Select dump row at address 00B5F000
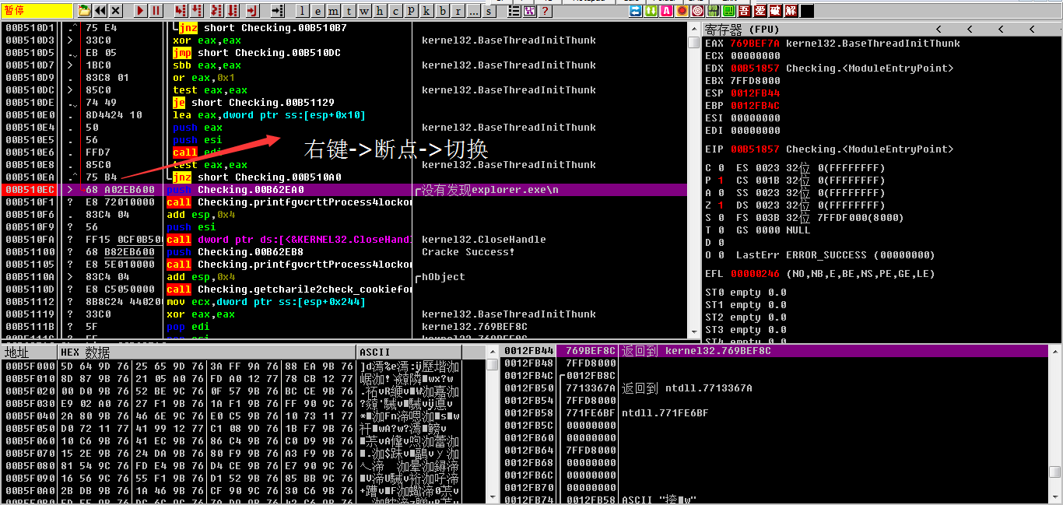Screen dimensions: 1063x505 click(x=231, y=366)
